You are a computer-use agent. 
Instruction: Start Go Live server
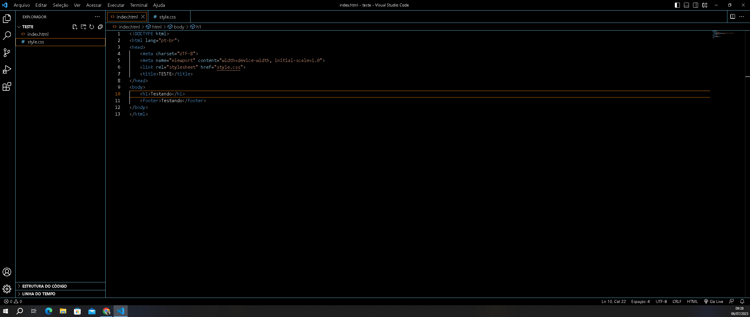point(713,301)
